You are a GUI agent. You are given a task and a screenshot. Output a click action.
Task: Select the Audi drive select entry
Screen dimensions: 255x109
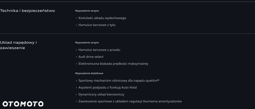91,57
